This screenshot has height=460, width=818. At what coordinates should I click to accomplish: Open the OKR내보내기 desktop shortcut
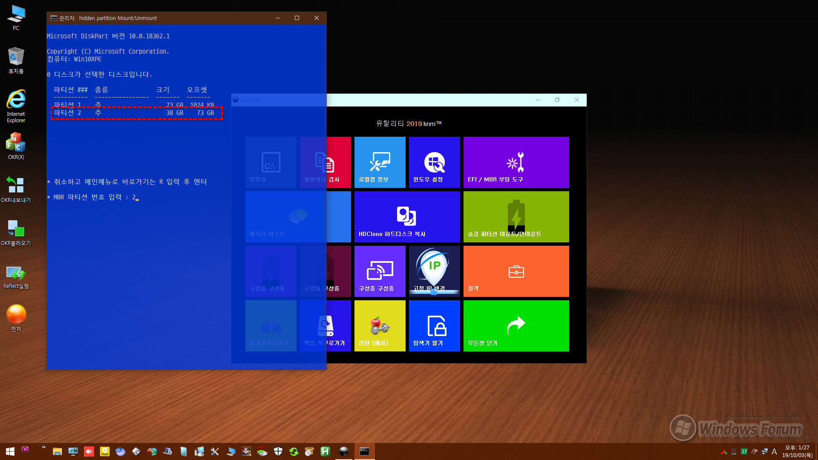pyautogui.click(x=16, y=190)
